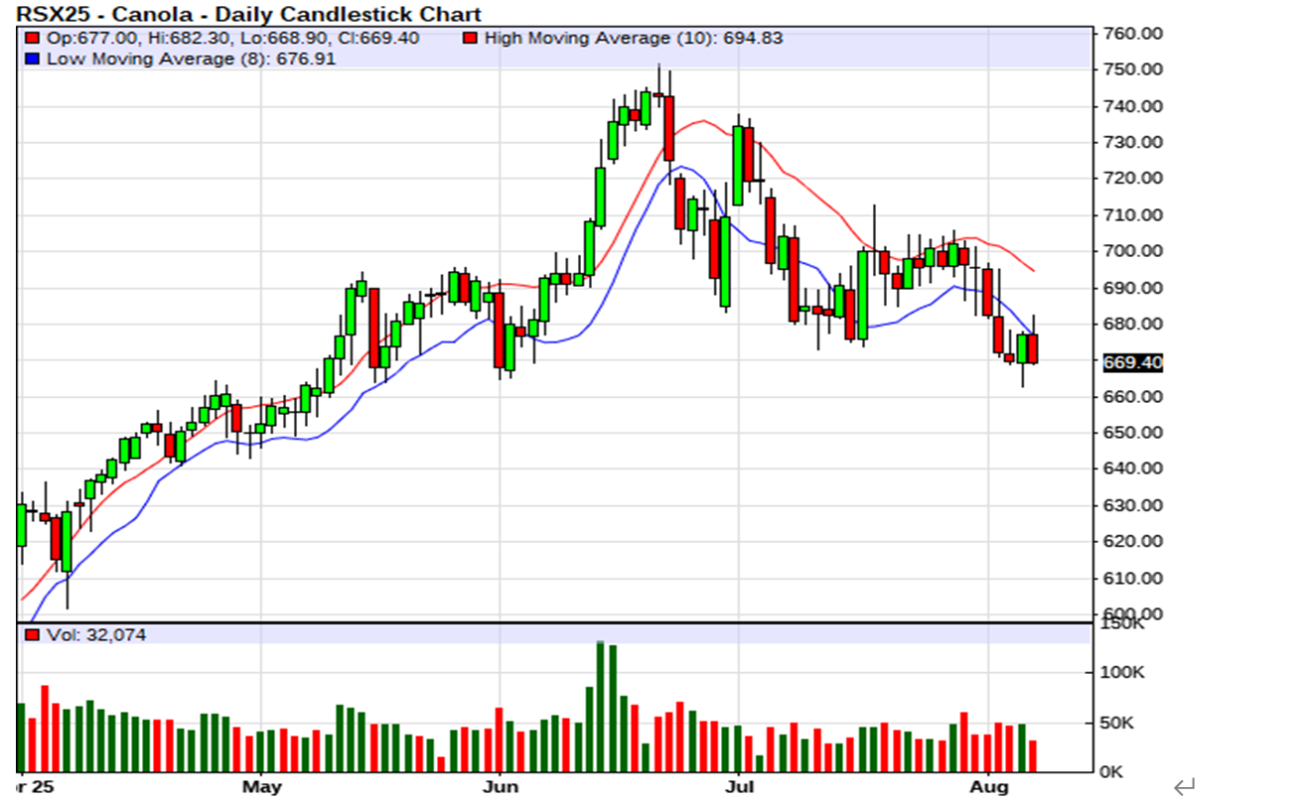Select the last red candlestick at right edge
Viewport: 1307px width, 802px height.
point(1033,348)
